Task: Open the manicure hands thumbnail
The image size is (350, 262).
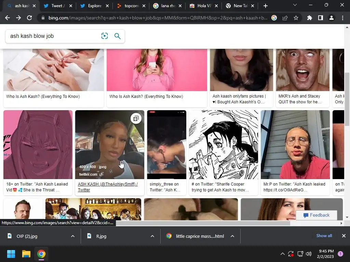Action: [x=54, y=70]
